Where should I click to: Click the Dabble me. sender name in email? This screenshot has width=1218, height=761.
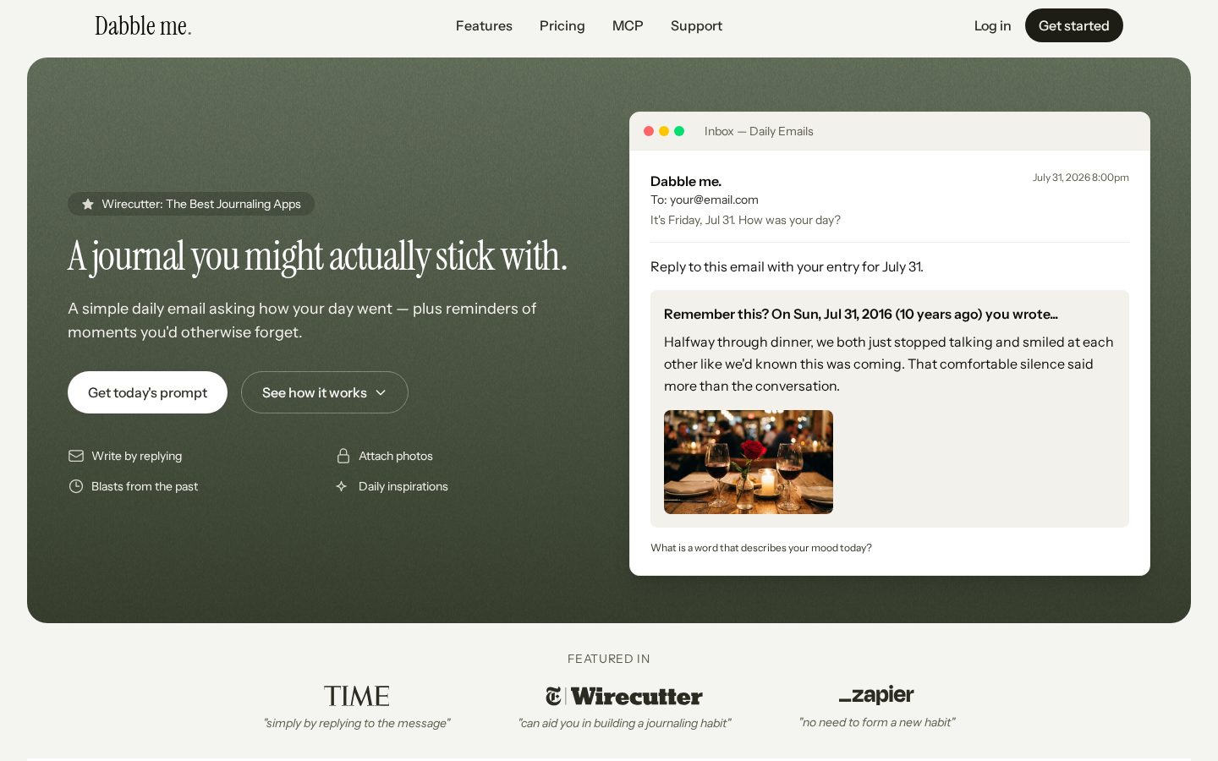point(686,181)
